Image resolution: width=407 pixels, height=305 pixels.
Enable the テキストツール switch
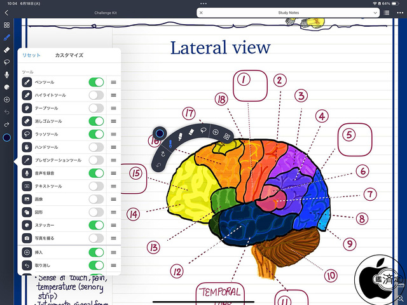[x=96, y=186]
